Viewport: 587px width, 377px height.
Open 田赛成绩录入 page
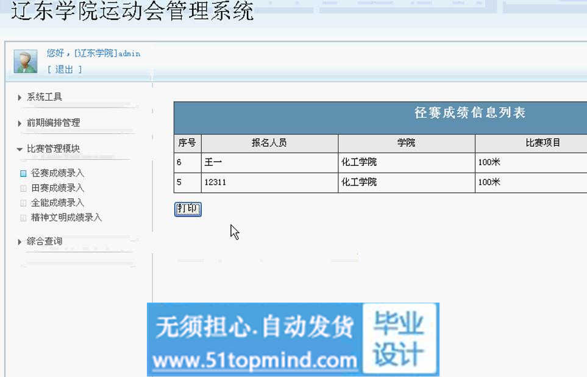pos(58,188)
